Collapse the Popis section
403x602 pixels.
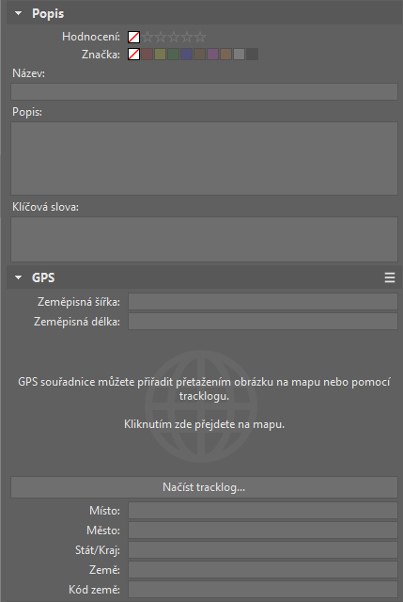click(18, 13)
